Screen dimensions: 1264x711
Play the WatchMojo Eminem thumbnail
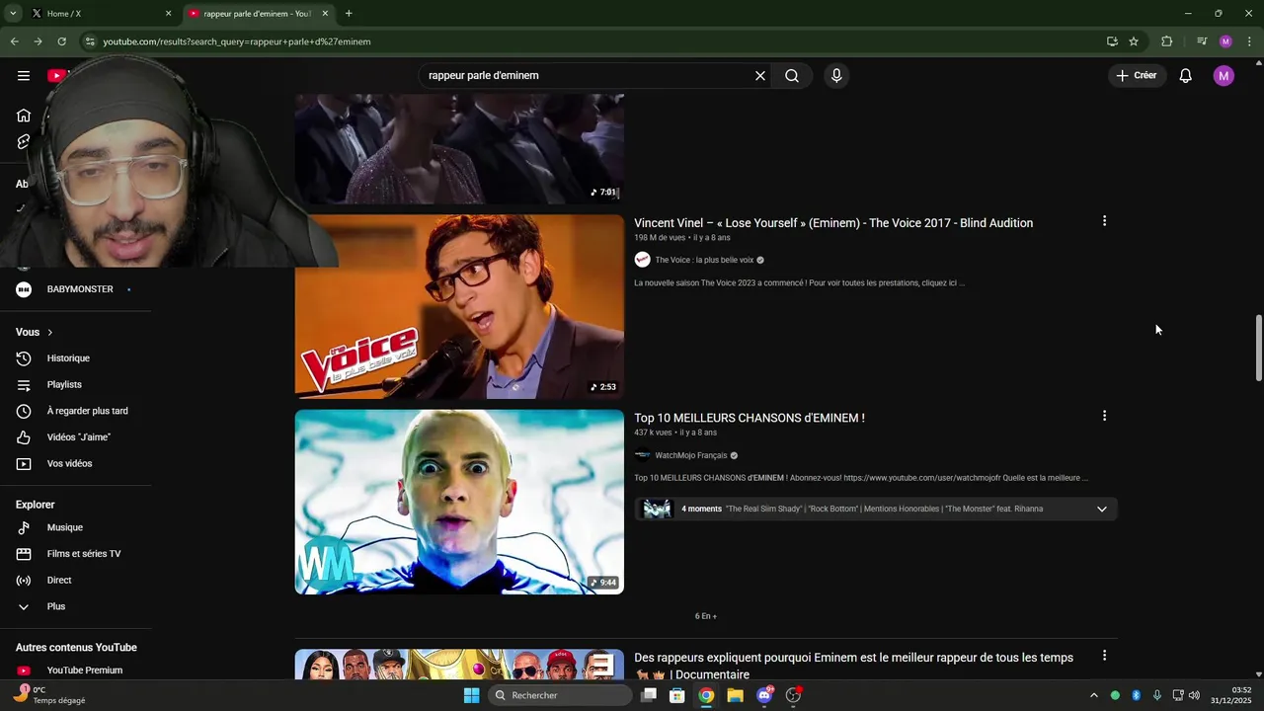[x=459, y=502]
